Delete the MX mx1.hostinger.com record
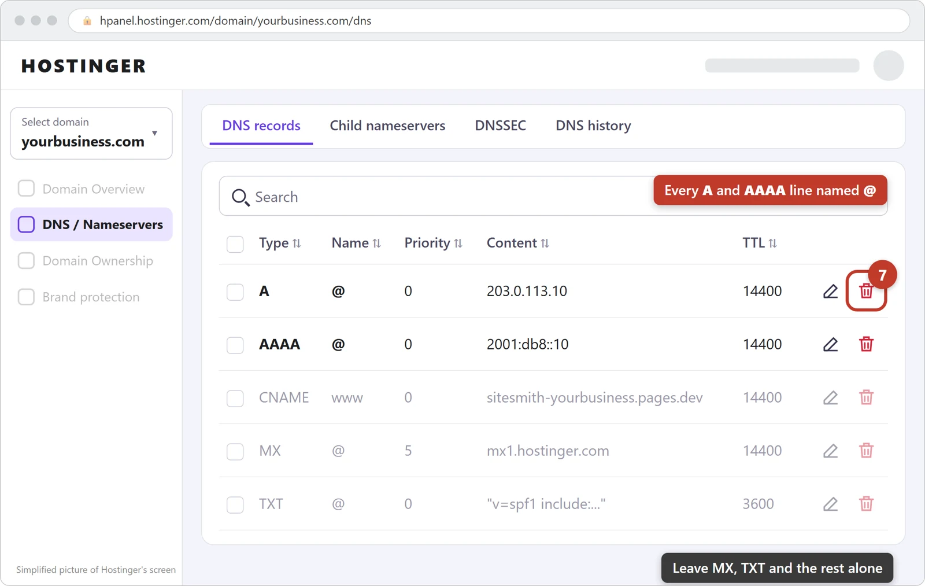925x586 pixels. (x=866, y=451)
